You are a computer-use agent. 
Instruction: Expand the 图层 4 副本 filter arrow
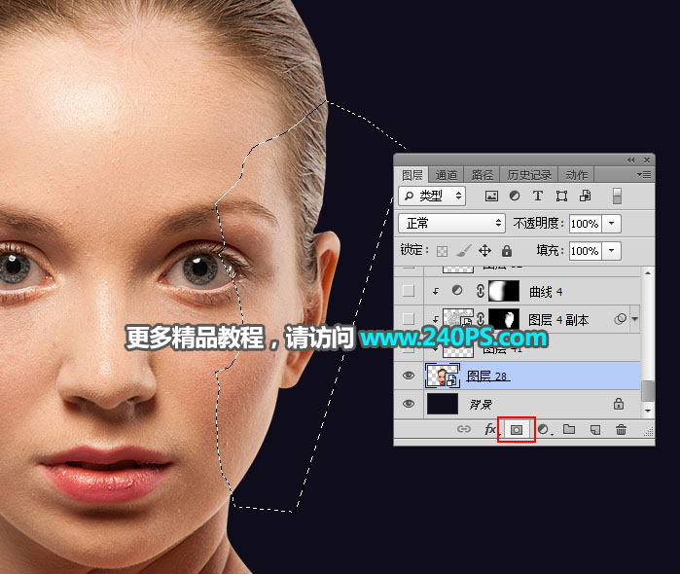[635, 319]
